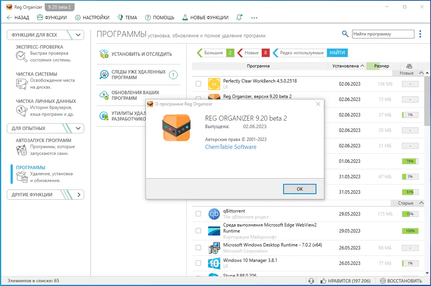Screen dimensions: 431x286
Task: Filter by 'Редко используемые'
Action: (300, 53)
